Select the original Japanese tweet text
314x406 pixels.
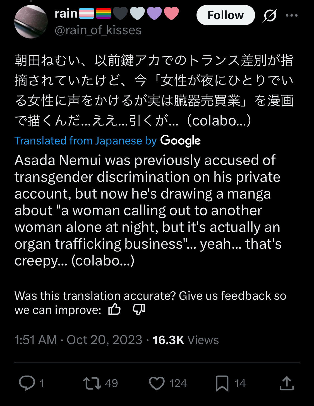(154, 90)
